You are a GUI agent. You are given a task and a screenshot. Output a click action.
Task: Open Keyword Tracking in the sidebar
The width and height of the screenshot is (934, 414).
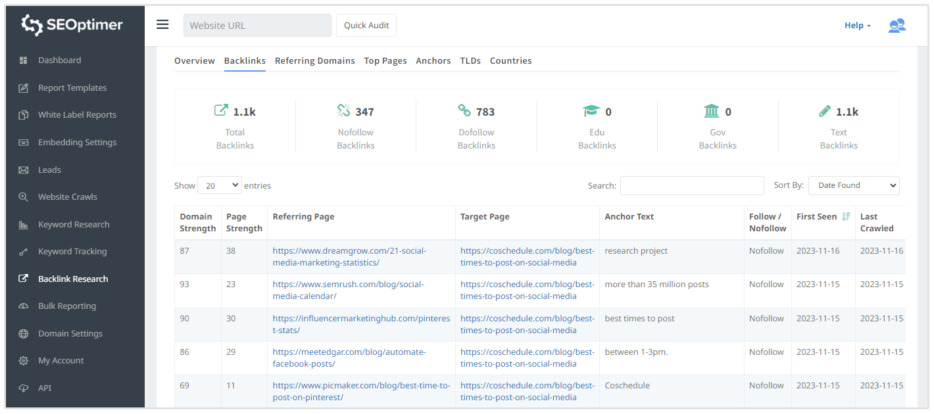point(72,252)
